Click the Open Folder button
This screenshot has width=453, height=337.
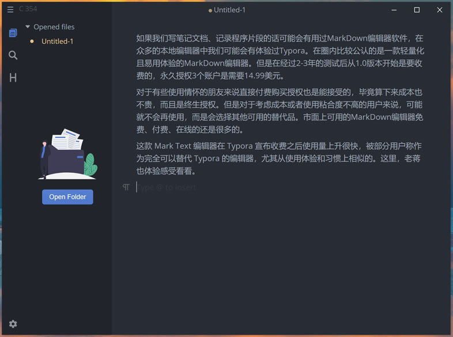click(67, 197)
